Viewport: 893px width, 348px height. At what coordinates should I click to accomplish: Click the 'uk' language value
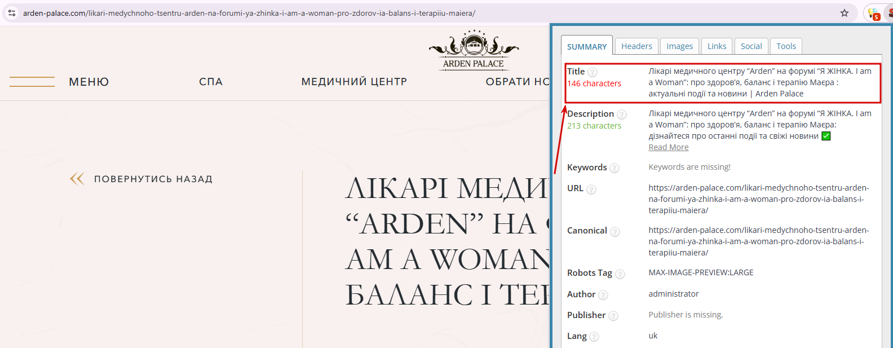tap(653, 336)
